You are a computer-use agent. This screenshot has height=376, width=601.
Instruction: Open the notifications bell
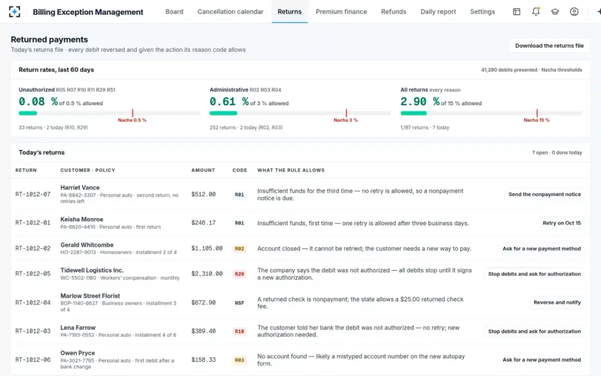click(536, 12)
